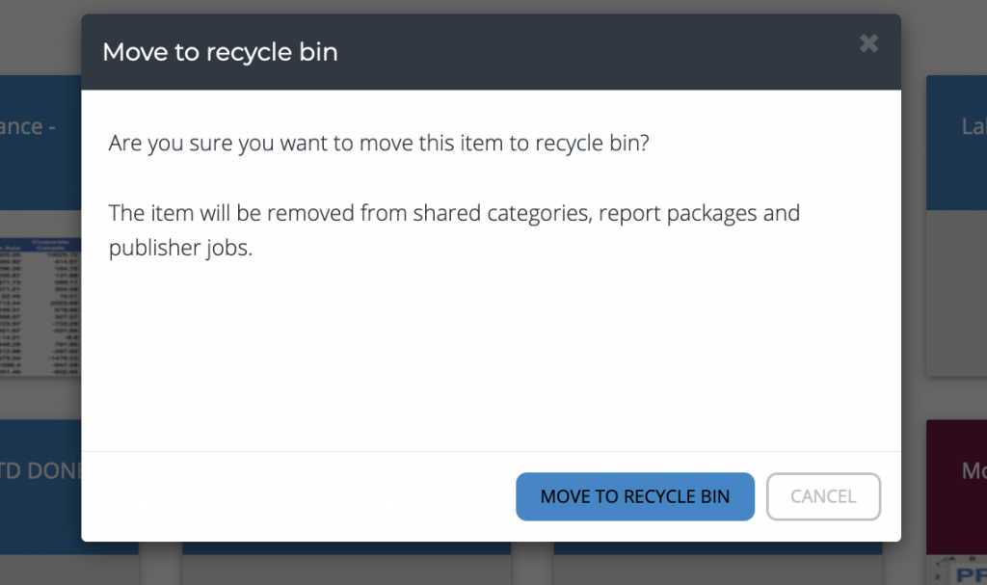This screenshot has width=987, height=585.
Task: Confirm with the Move to Recycle Bin button
Action: coord(634,496)
